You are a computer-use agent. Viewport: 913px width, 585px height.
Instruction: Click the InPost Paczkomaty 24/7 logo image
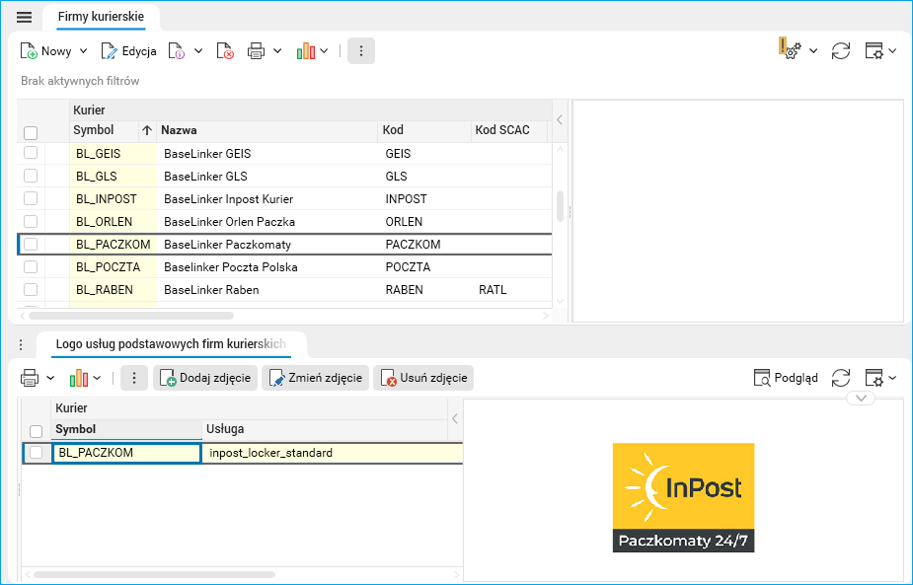683,497
